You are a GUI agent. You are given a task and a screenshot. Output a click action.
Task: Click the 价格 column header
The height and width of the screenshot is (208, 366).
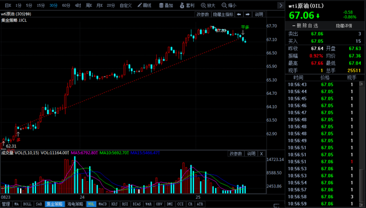326,78
